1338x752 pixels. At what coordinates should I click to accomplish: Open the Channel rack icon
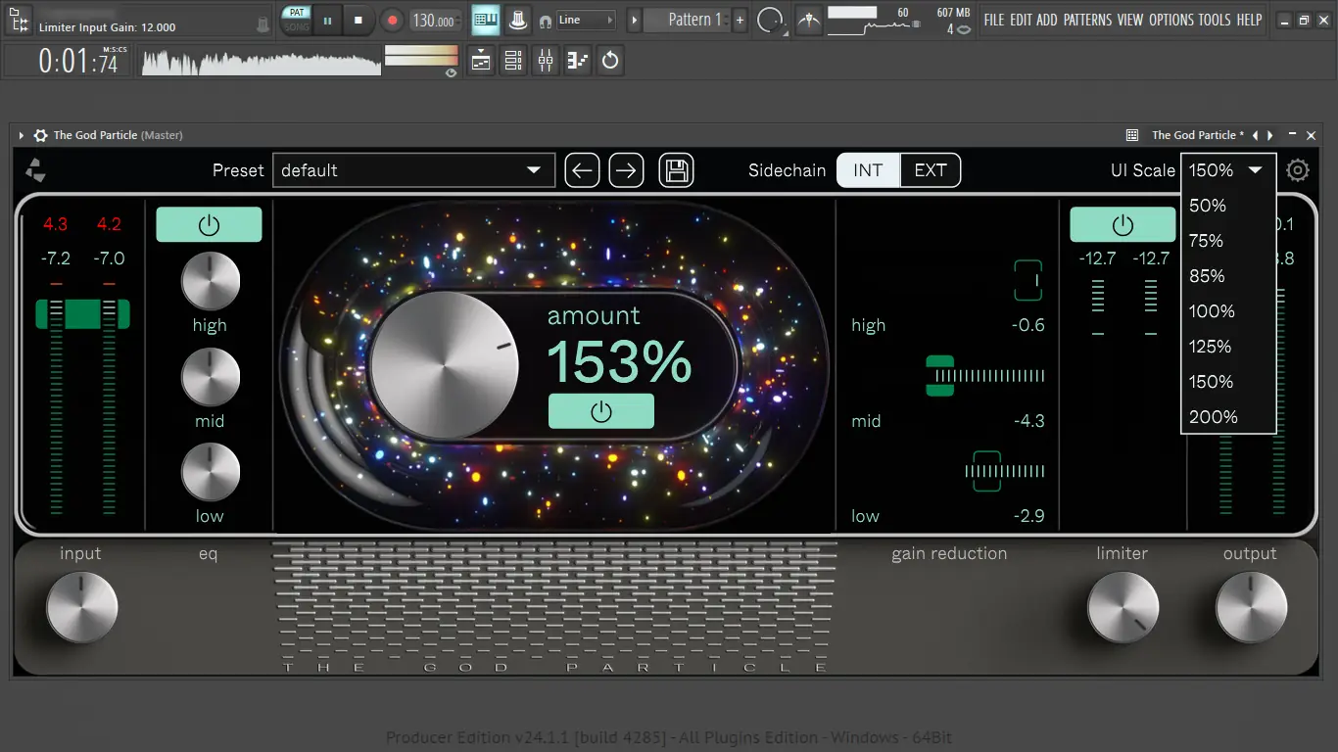point(513,61)
